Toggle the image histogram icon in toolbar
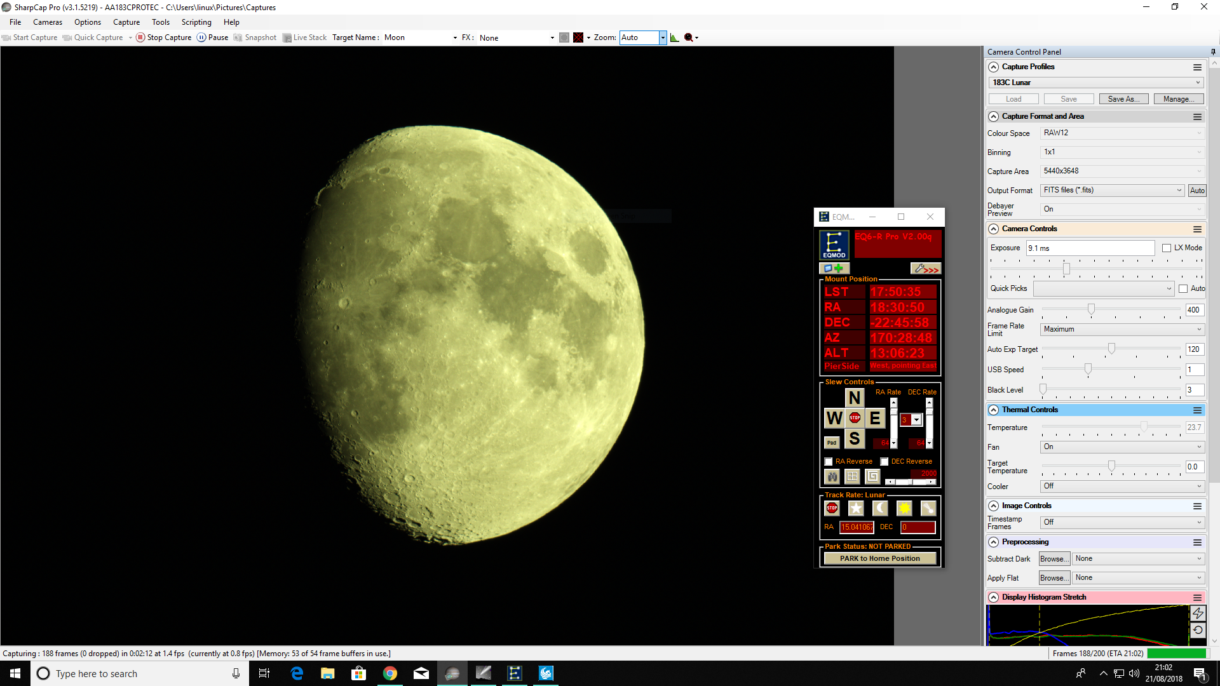 tap(674, 37)
